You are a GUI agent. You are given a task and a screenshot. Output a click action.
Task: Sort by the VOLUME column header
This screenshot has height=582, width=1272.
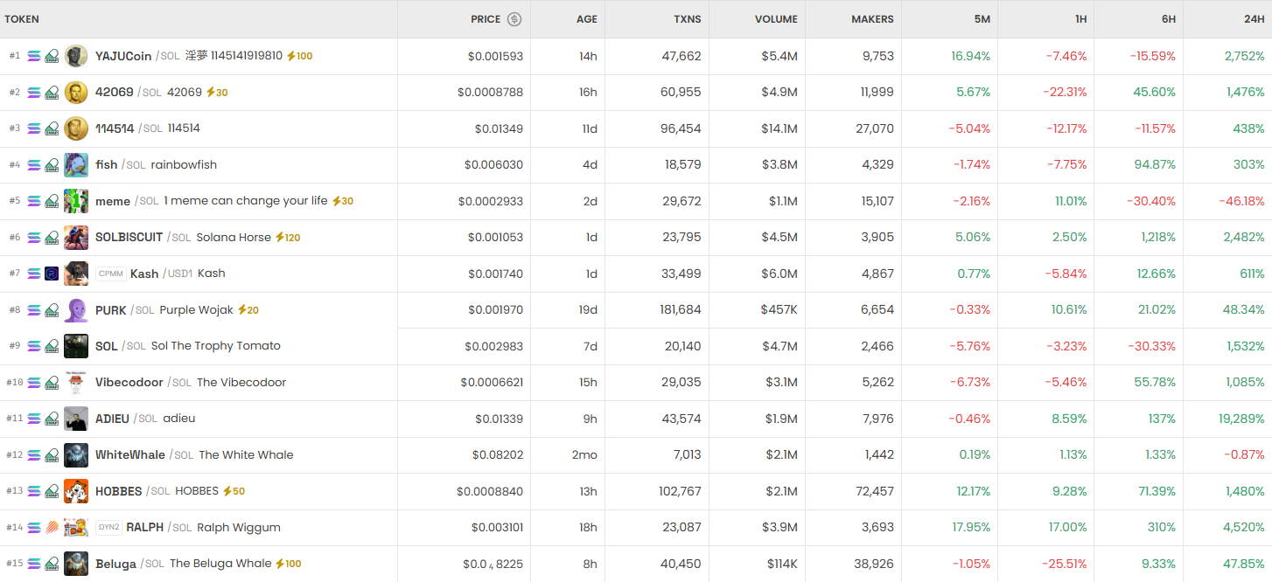[x=776, y=19]
